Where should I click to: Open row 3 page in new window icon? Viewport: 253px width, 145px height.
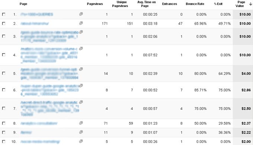[81, 32]
